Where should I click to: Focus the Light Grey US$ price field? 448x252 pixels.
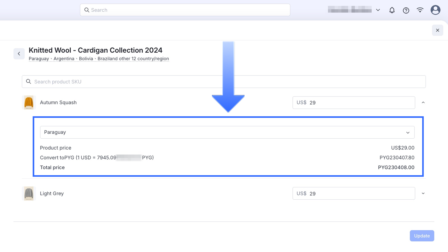coord(358,194)
